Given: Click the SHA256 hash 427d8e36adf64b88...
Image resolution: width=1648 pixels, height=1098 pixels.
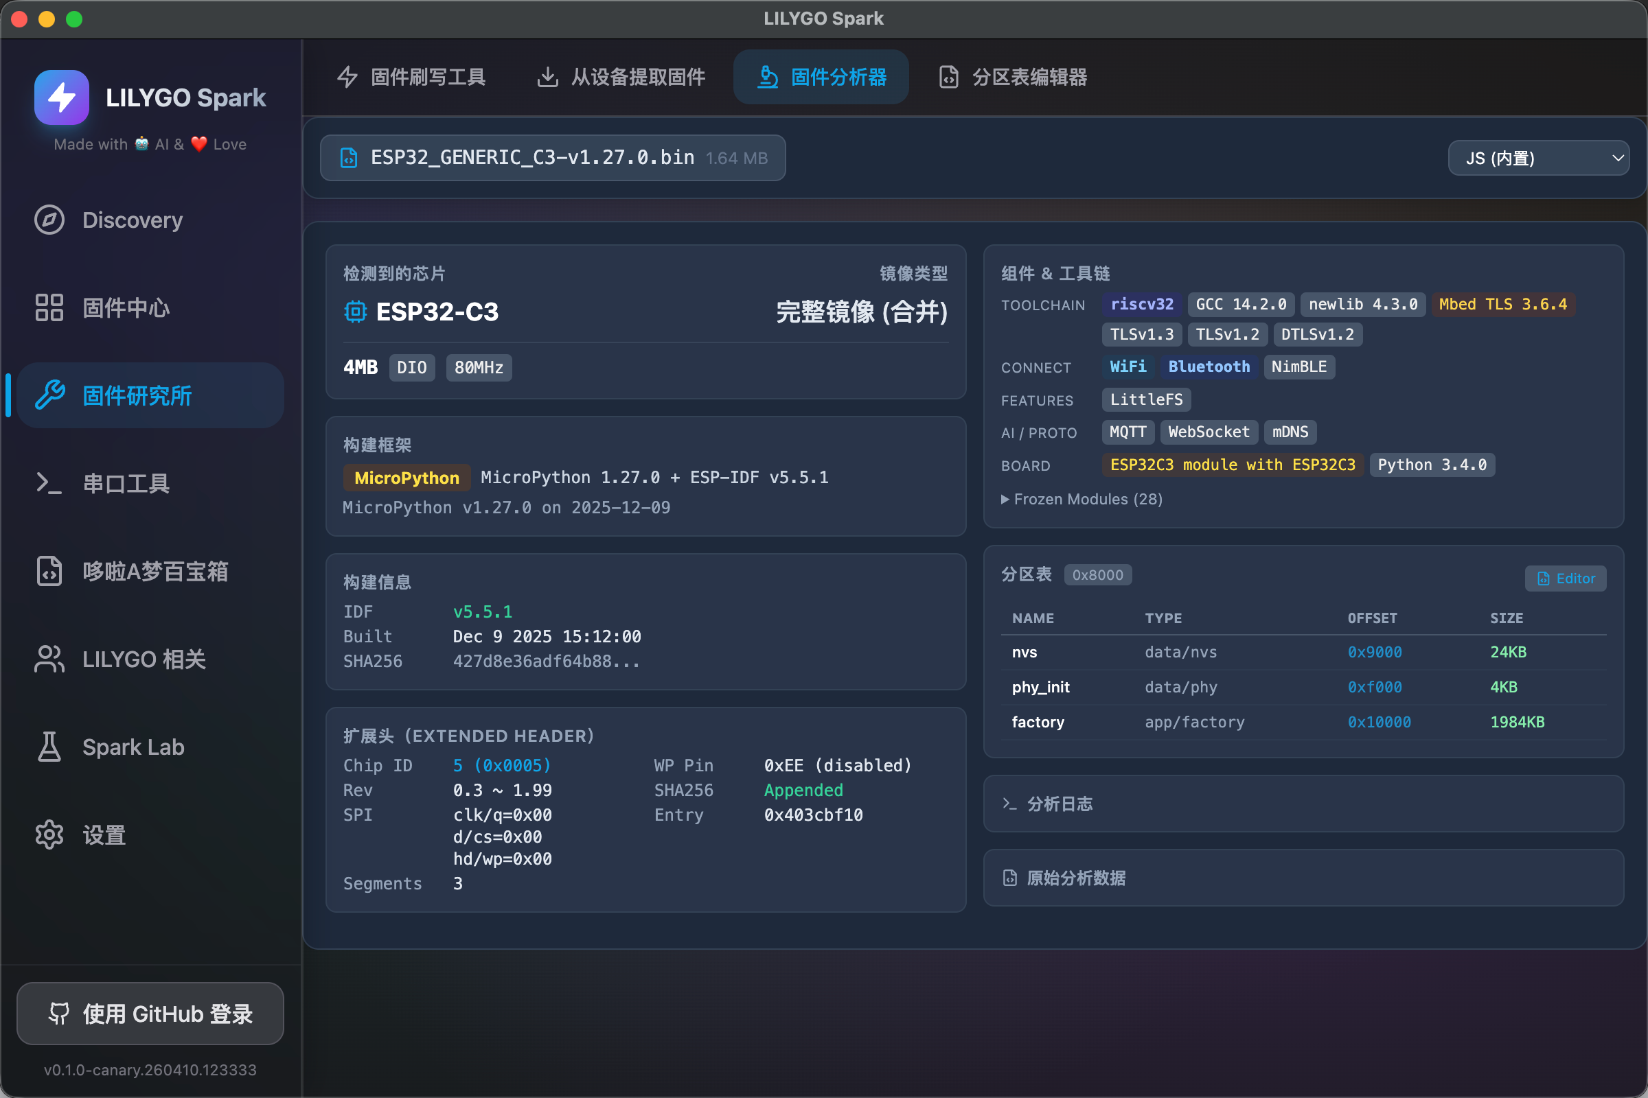Looking at the screenshot, I should tap(547, 661).
